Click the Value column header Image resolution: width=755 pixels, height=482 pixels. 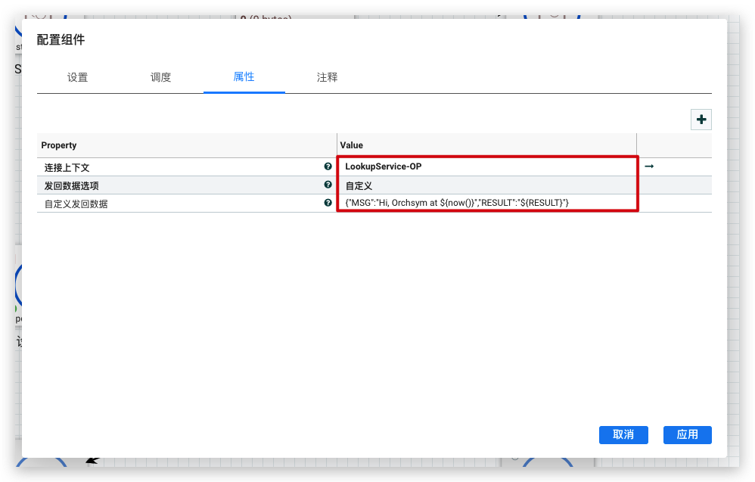coord(352,145)
